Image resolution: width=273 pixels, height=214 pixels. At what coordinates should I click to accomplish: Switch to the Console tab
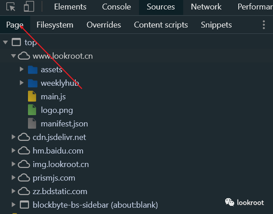click(x=116, y=7)
